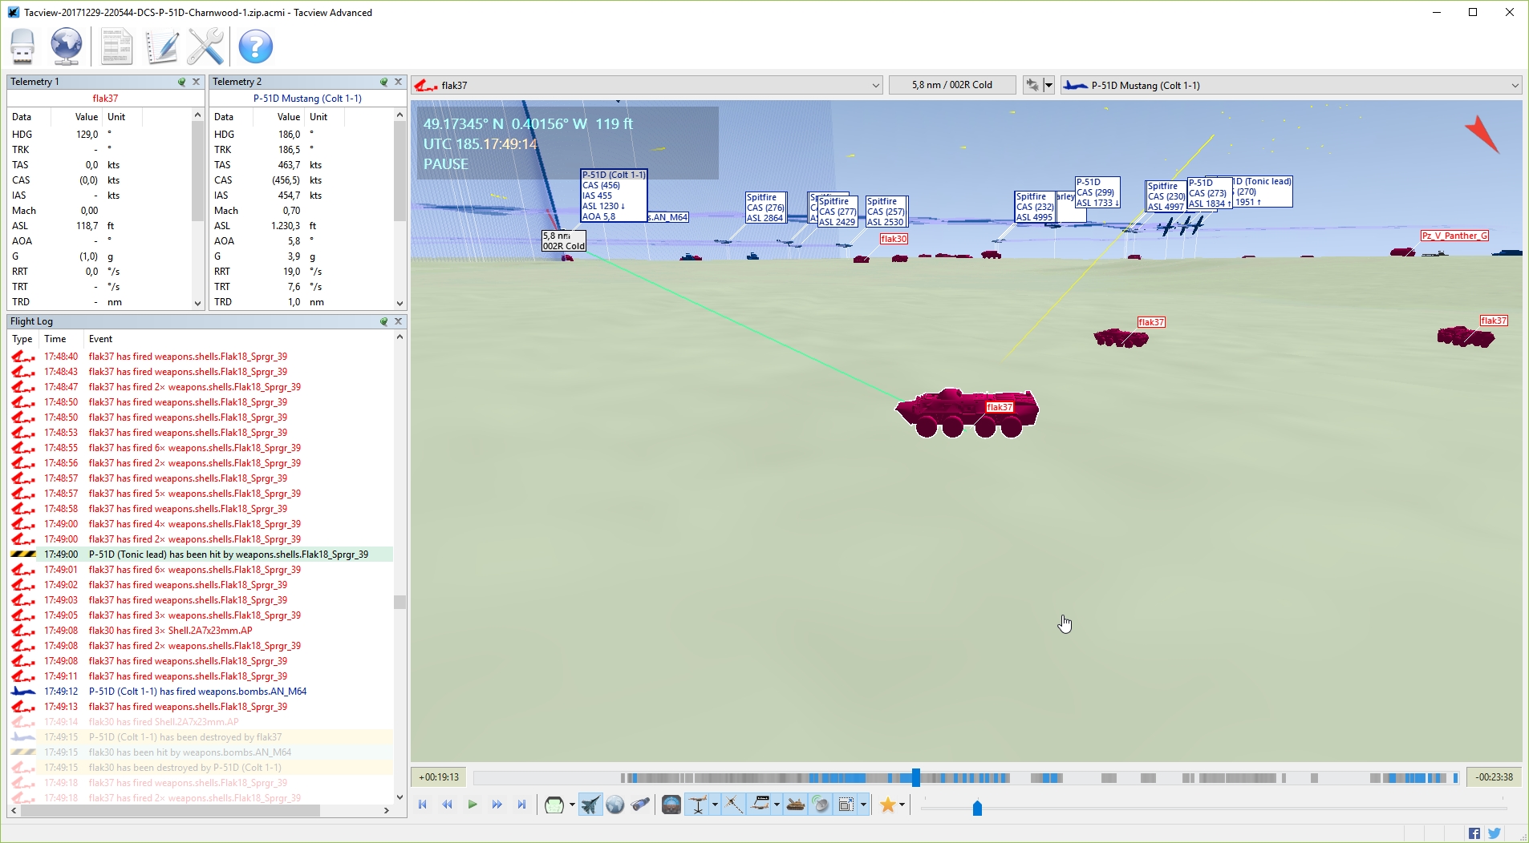Select flak30 fired 3× Shell.2A7x23mm.AP event

pyautogui.click(x=201, y=631)
